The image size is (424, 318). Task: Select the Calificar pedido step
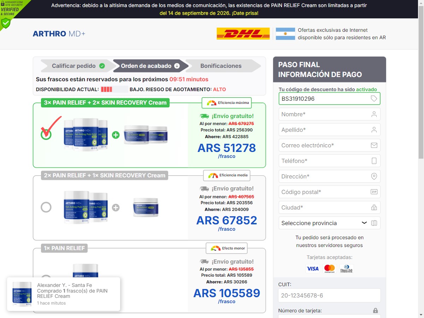78,66
